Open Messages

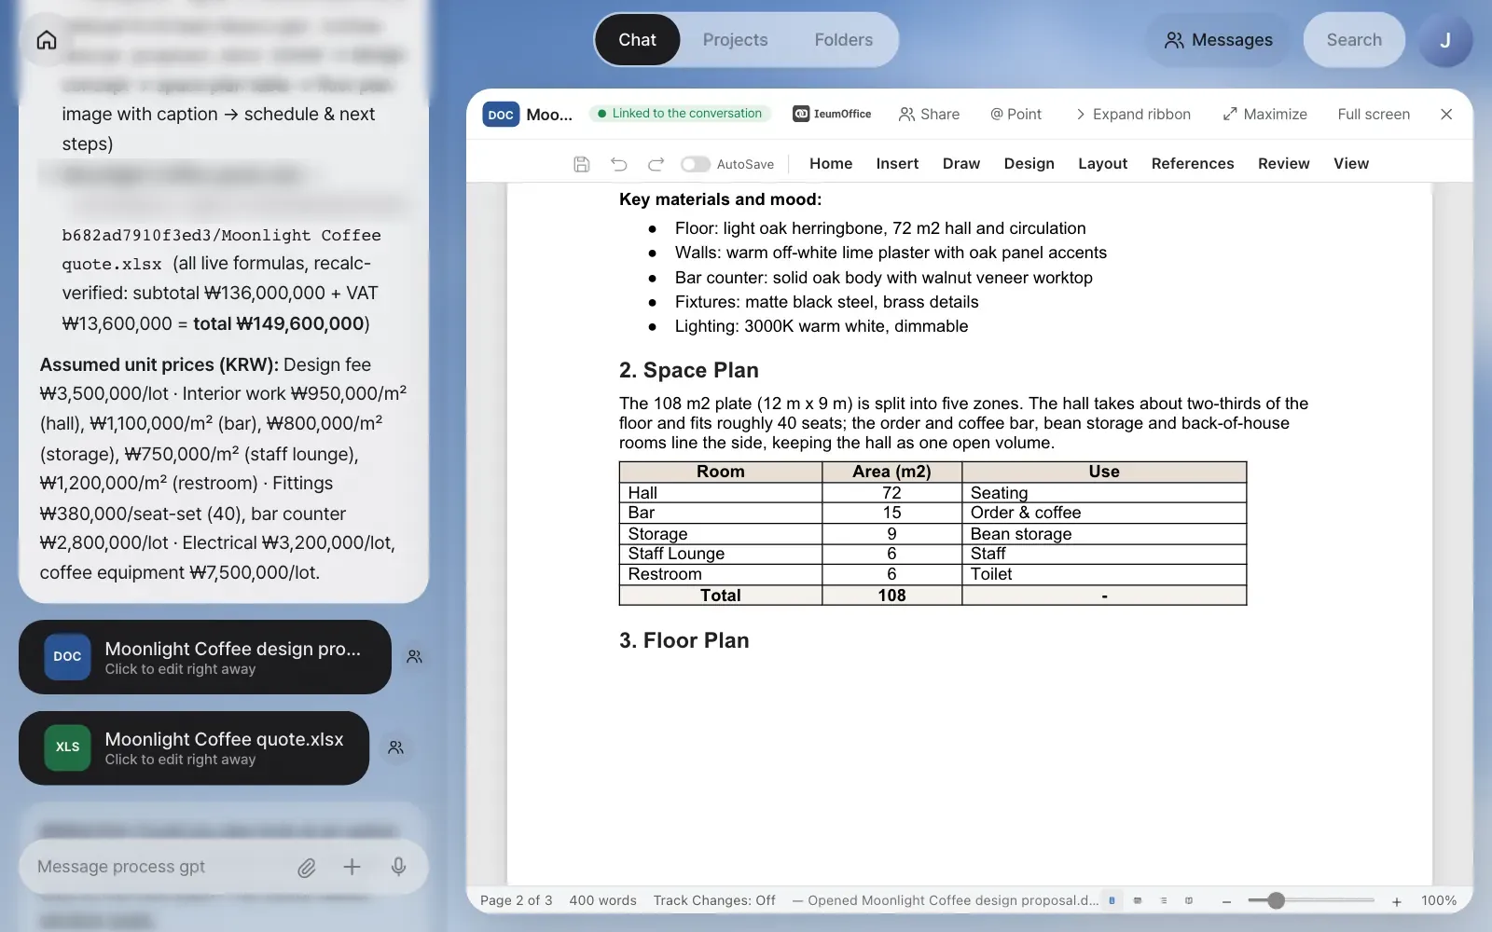tap(1218, 40)
